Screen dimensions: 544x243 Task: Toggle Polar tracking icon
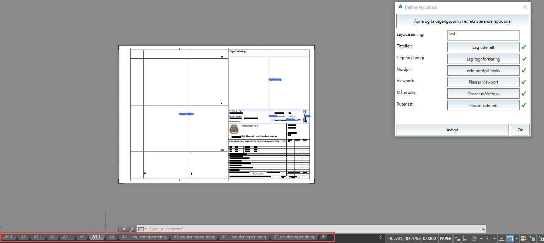[x=474, y=239]
